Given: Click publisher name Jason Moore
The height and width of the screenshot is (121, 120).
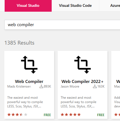Looking at the screenshot, I should [x=70, y=86].
